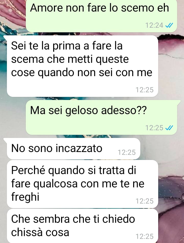Image resolution: width=184 pixels, height=243 pixels.
Task: Tap the blue double-check beside 'Ma sei geloso adesso??'
Action: click(169, 128)
